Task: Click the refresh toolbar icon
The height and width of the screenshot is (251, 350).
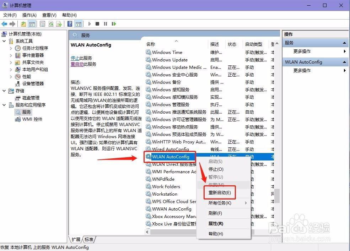Action: 51,24
